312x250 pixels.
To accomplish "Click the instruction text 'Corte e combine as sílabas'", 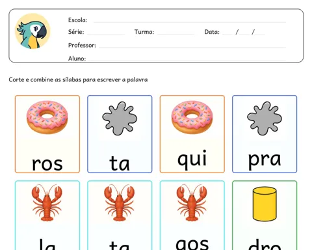I will 45,79.
